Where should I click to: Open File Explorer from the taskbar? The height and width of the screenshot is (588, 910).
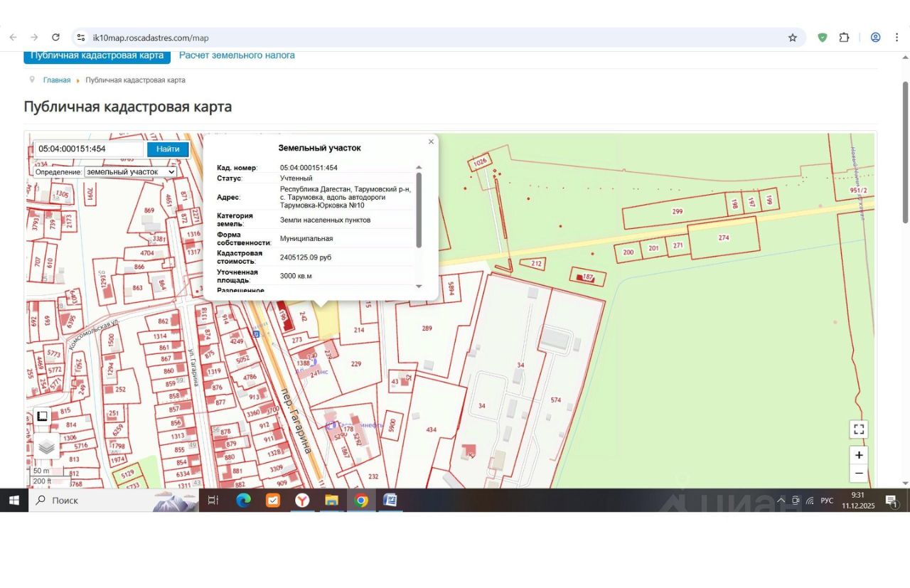point(331,501)
